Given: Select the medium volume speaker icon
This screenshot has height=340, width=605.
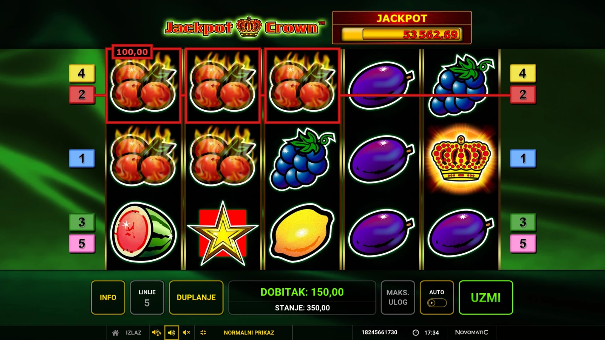Looking at the screenshot, I should [172, 333].
